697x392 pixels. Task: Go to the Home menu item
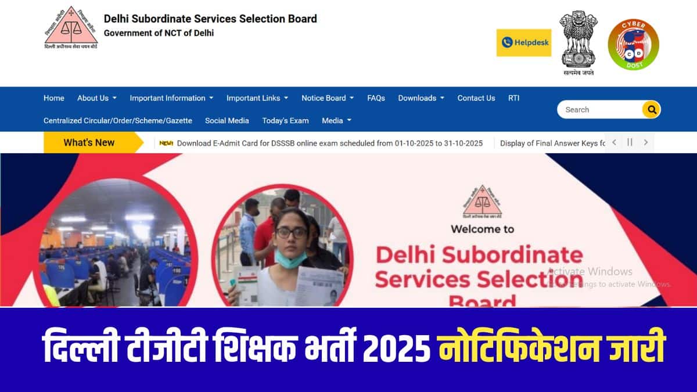[54, 98]
